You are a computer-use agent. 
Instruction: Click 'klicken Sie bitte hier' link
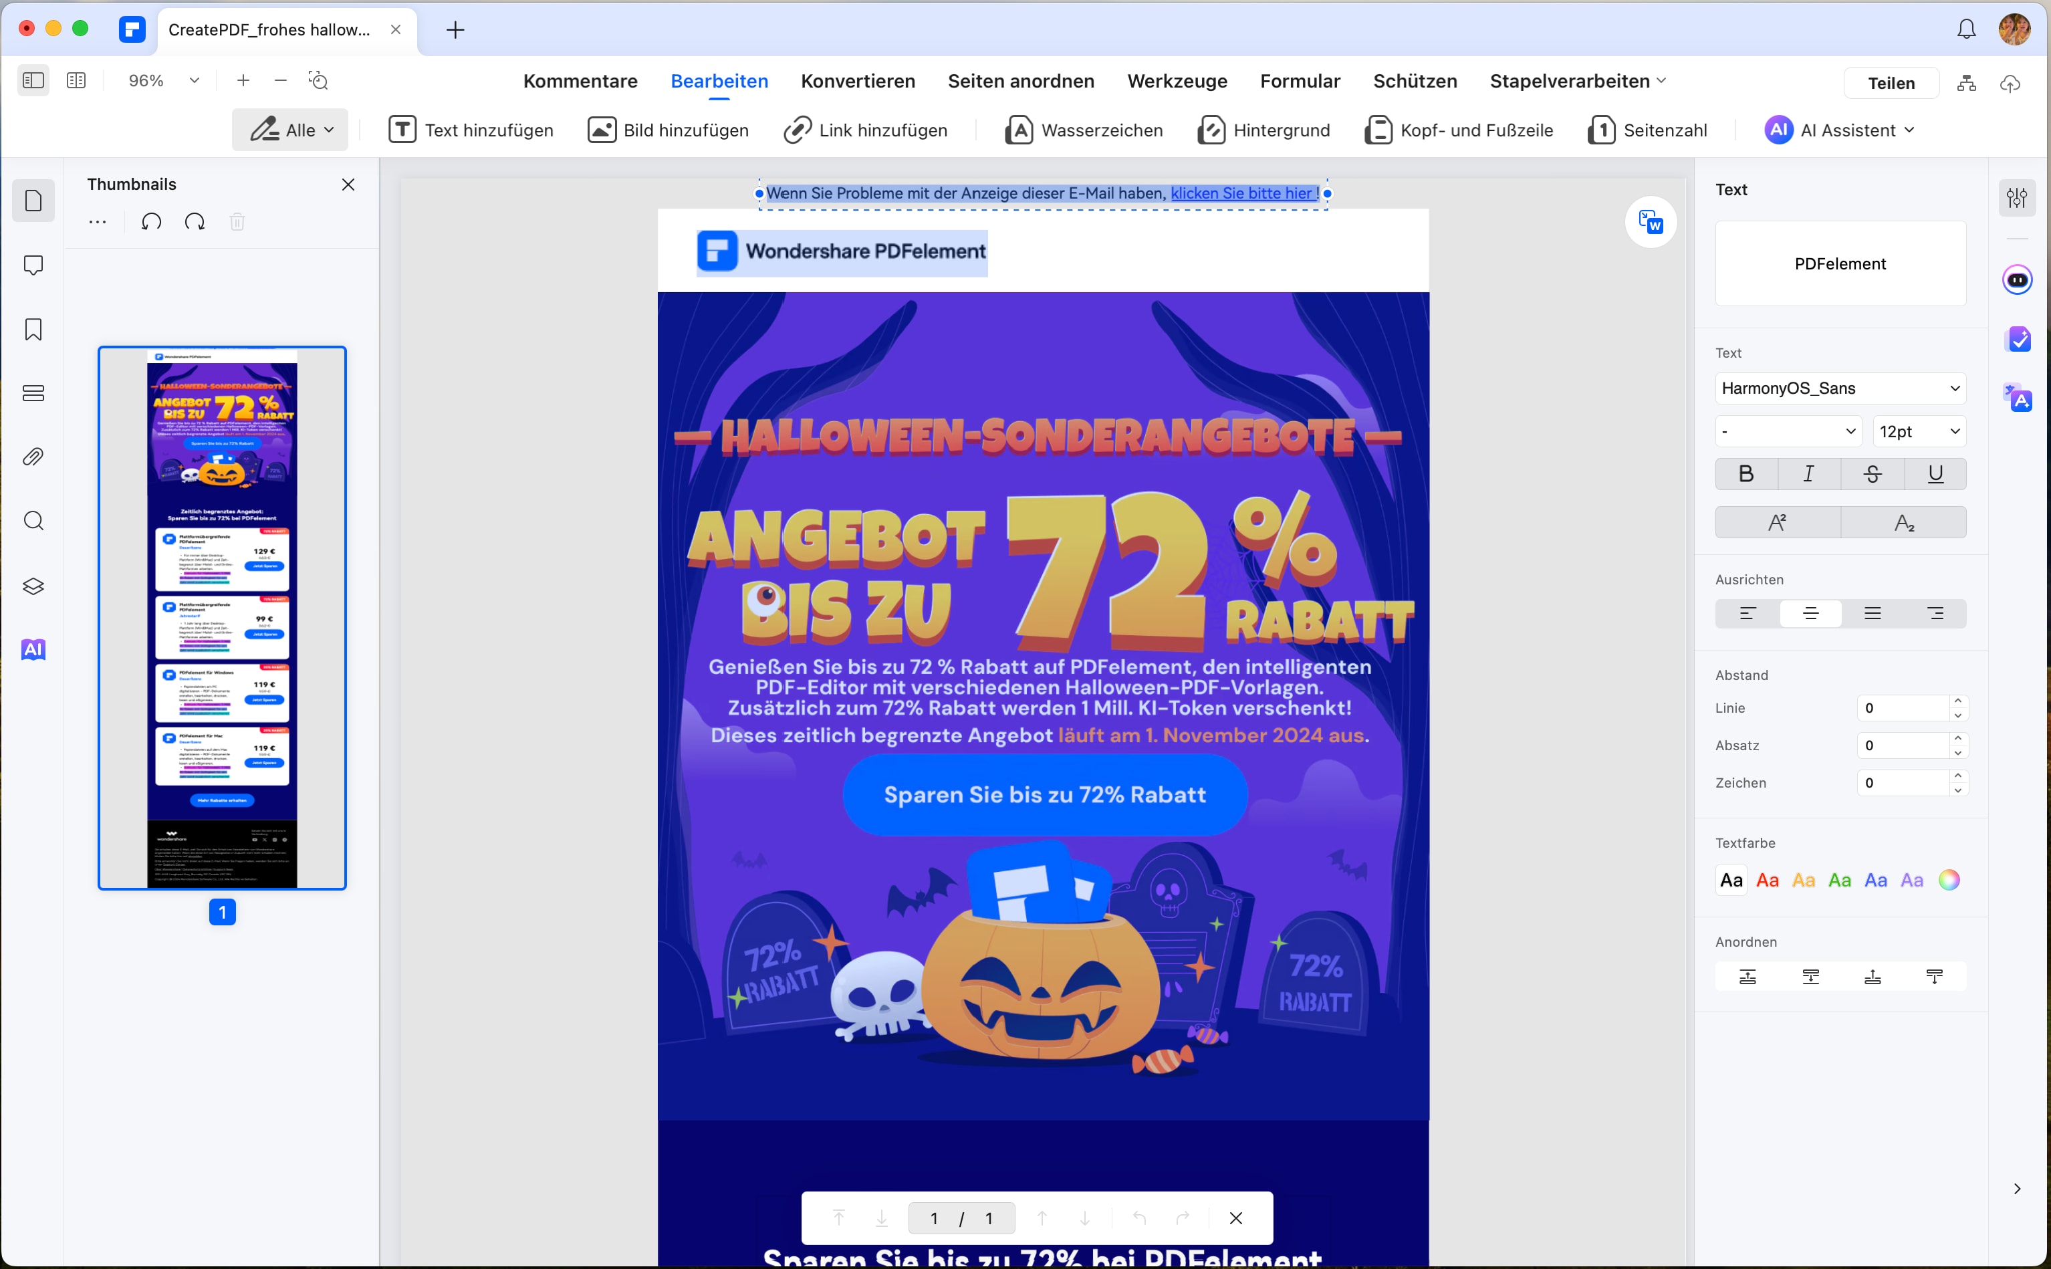coord(1243,194)
